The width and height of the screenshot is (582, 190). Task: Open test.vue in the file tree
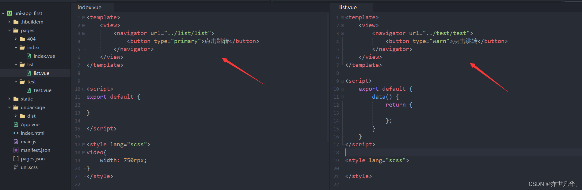point(43,90)
